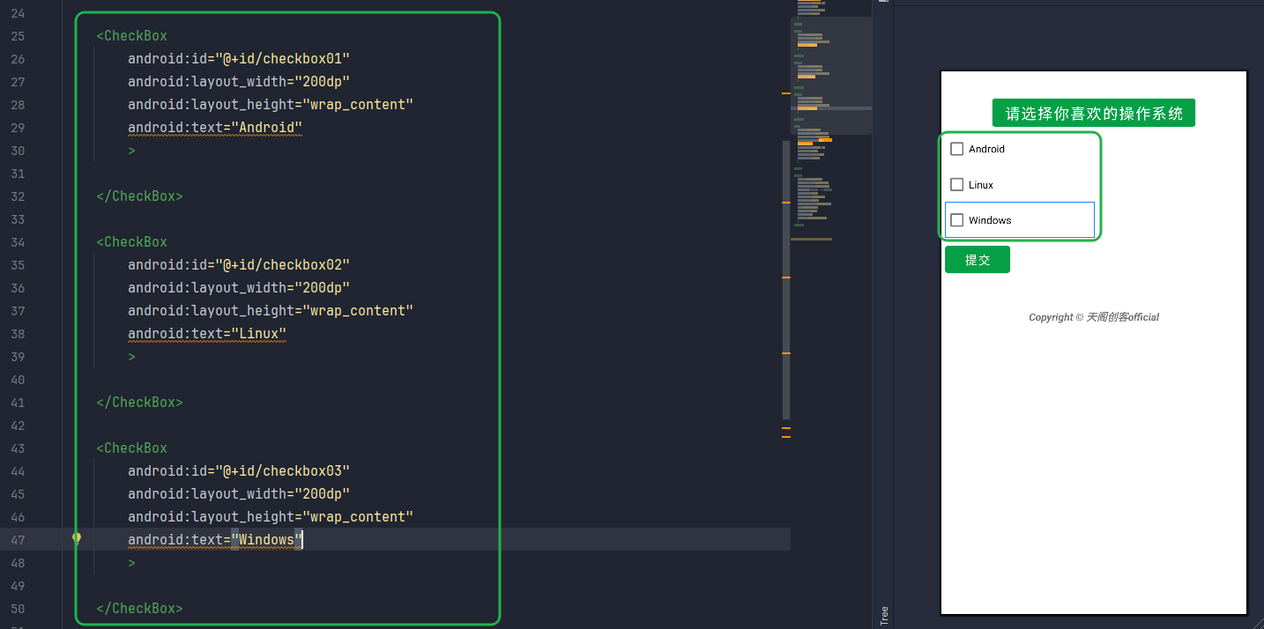The image size is (1264, 629).
Task: Click line number 43 in the gutter
Action: (18, 448)
